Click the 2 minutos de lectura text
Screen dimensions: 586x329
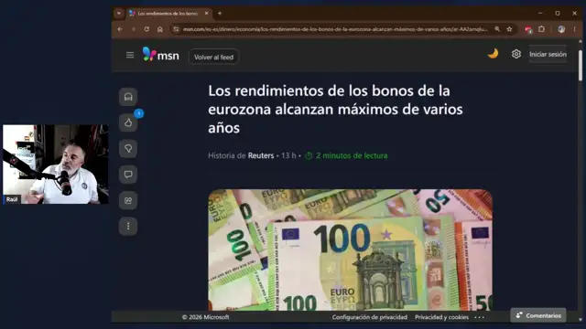tap(352, 155)
